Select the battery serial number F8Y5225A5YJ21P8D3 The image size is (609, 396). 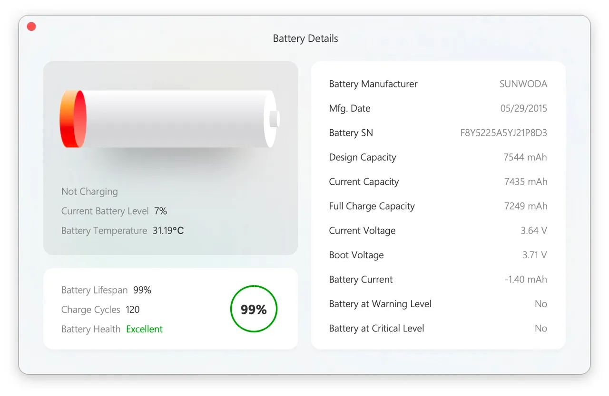click(x=504, y=133)
